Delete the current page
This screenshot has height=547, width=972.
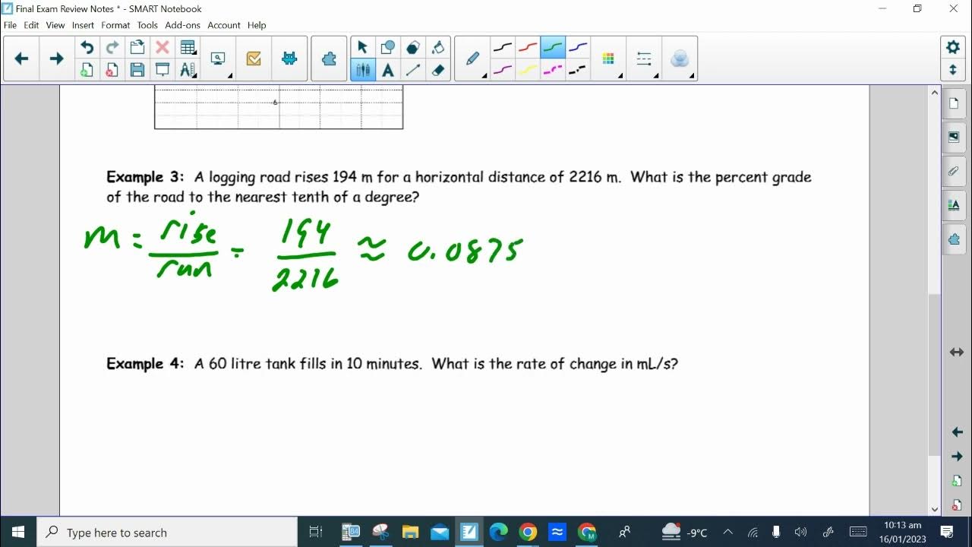click(112, 70)
